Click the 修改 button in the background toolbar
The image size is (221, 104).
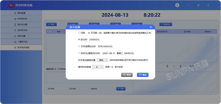click(51, 24)
